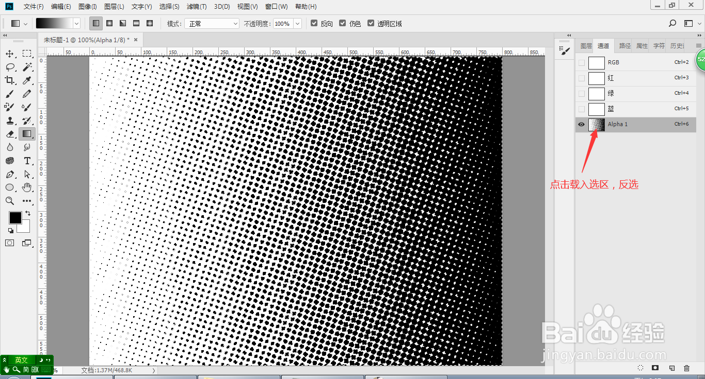Viewport: 705px width, 379px height.
Task: Open the 图像(I) menu
Action: [88, 7]
